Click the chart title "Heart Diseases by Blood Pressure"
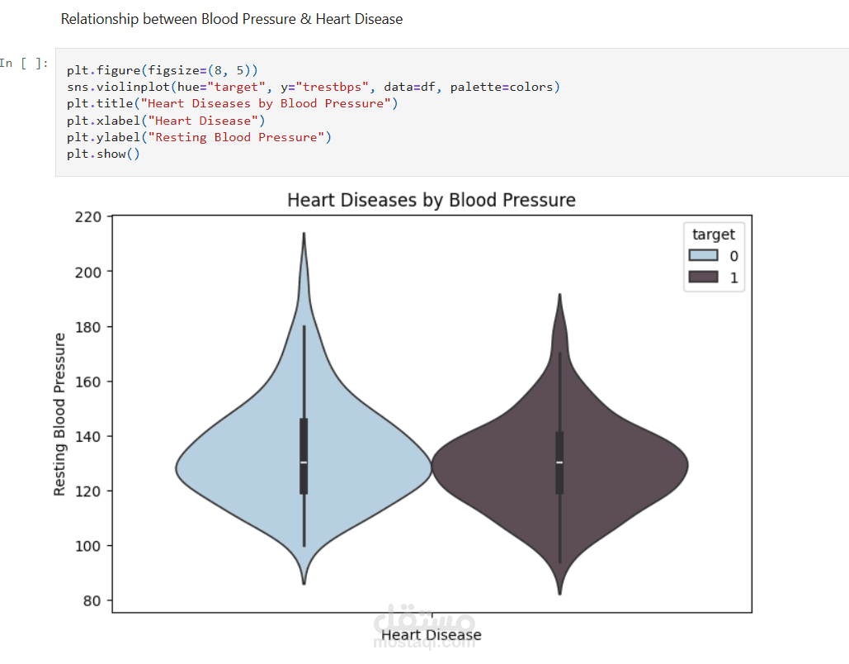Image resolution: width=849 pixels, height=664 pixels. point(431,200)
